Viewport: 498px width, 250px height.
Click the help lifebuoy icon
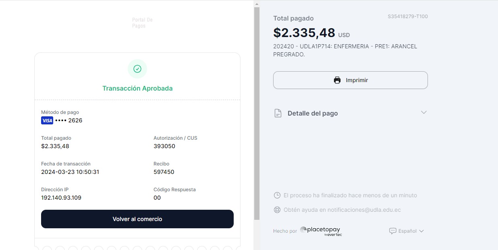277,210
